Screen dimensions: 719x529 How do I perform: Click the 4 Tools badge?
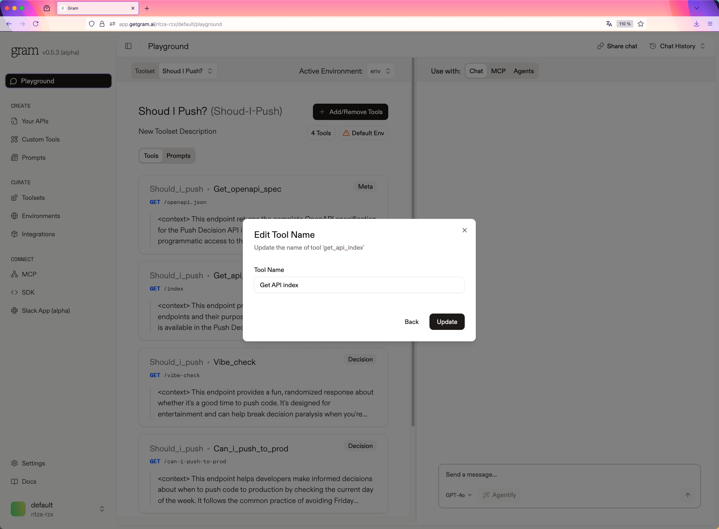tap(321, 133)
